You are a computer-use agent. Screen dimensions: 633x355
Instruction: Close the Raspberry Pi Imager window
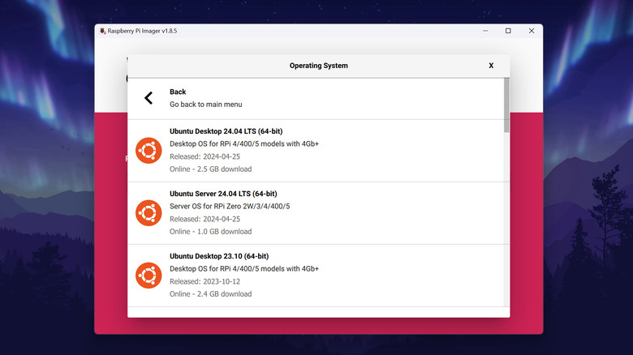[532, 31]
